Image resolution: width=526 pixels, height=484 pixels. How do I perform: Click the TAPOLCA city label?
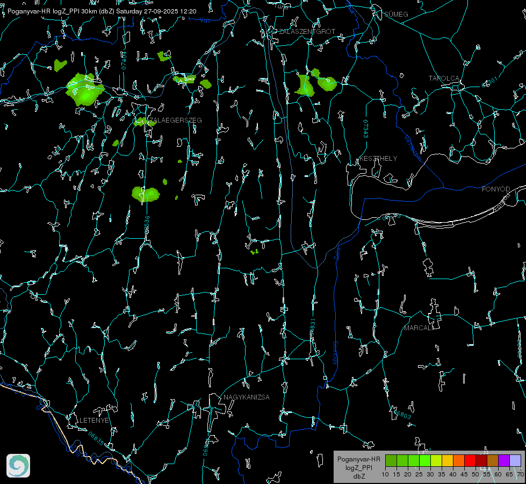444,79
